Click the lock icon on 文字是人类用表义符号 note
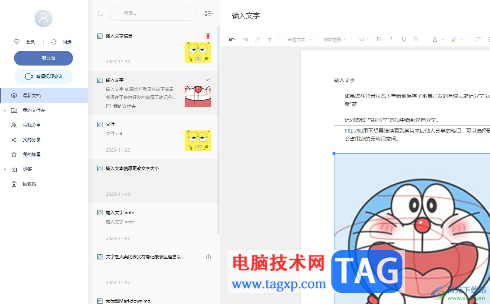This screenshot has height=304, width=490. point(208,257)
